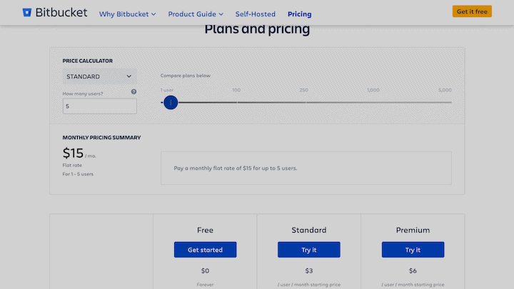Viewport: 514px width, 289px height.
Task: Click the slider track at 100 users
Action: (237, 103)
